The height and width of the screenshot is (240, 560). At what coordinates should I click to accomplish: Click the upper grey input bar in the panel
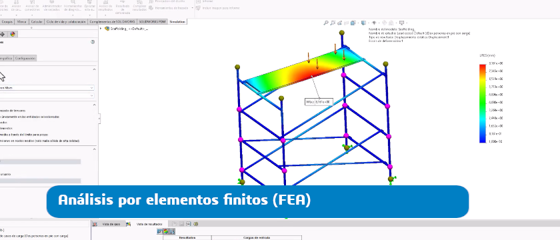[41, 162]
